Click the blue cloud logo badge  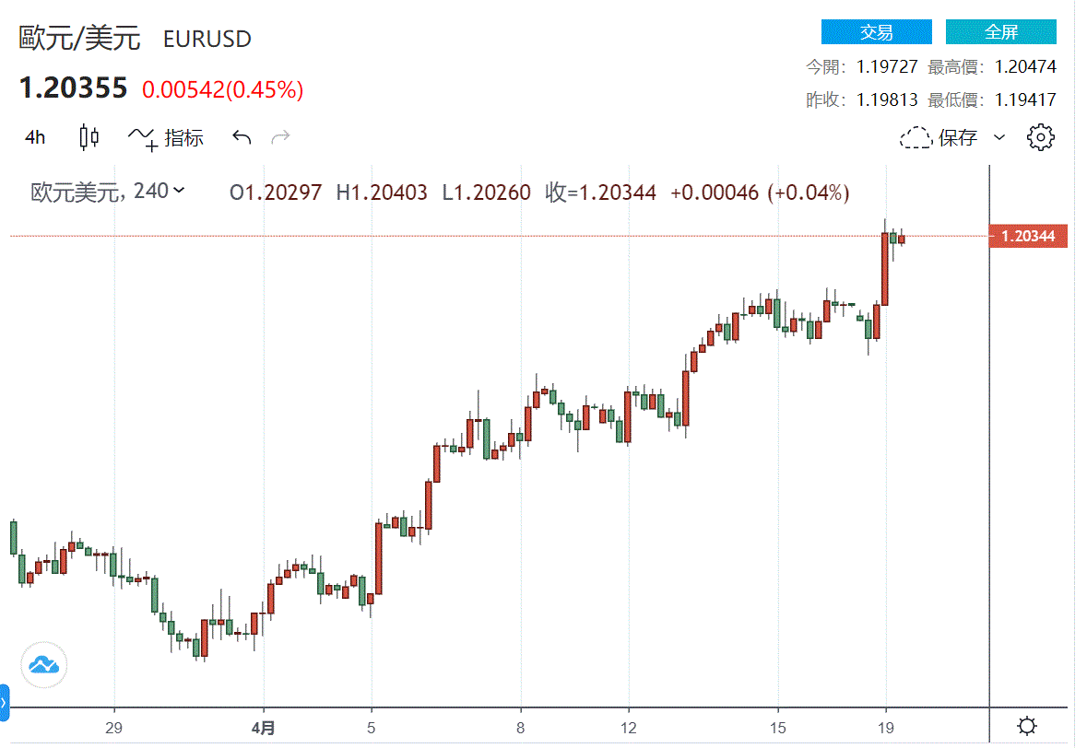(44, 665)
